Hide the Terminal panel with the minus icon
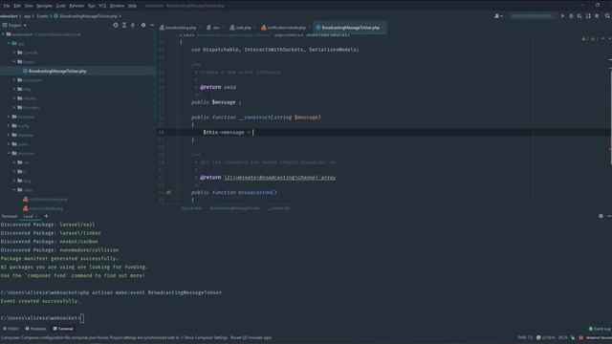Image resolution: width=612 pixels, height=344 pixels. click(x=609, y=216)
